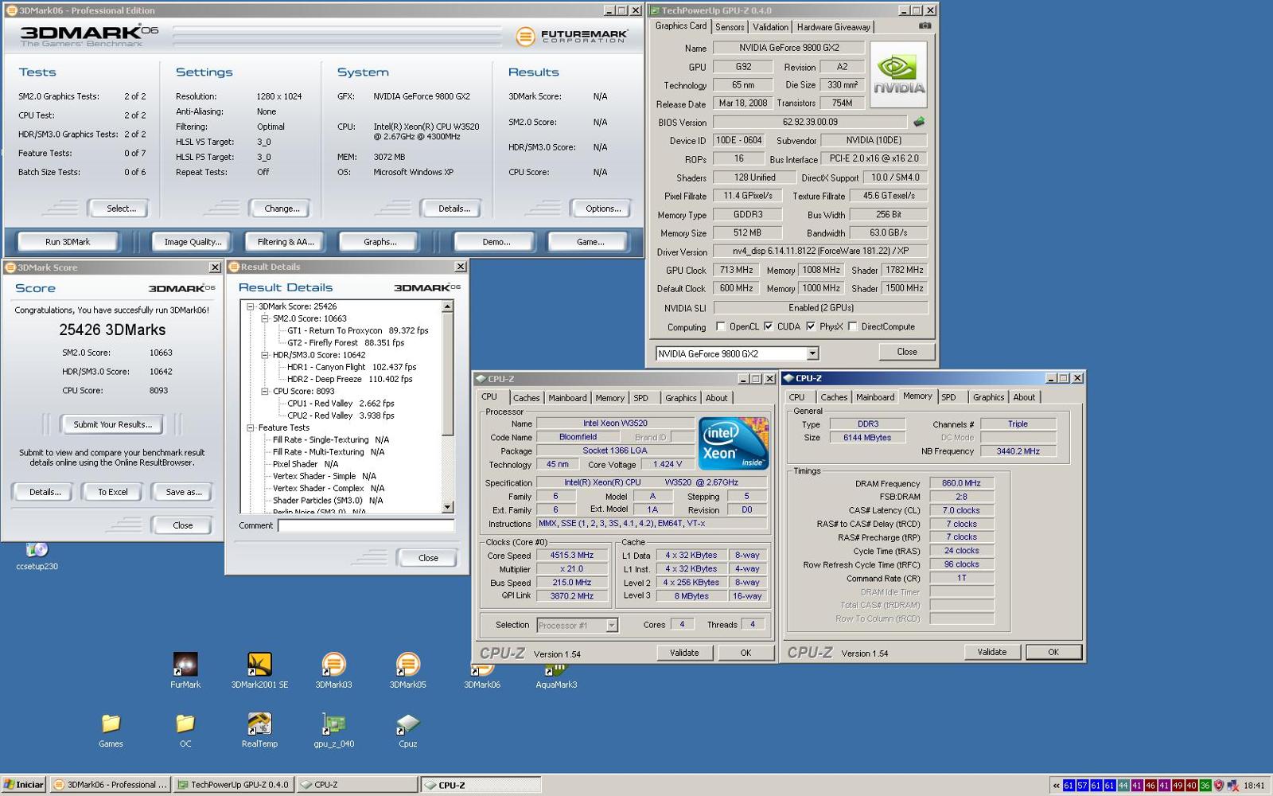Export the score with To Excel button

point(112,492)
